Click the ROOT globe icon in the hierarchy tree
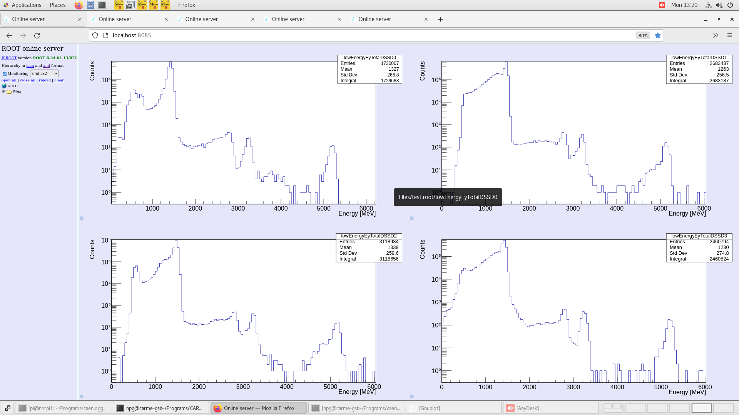The image size is (739, 415). click(4, 86)
